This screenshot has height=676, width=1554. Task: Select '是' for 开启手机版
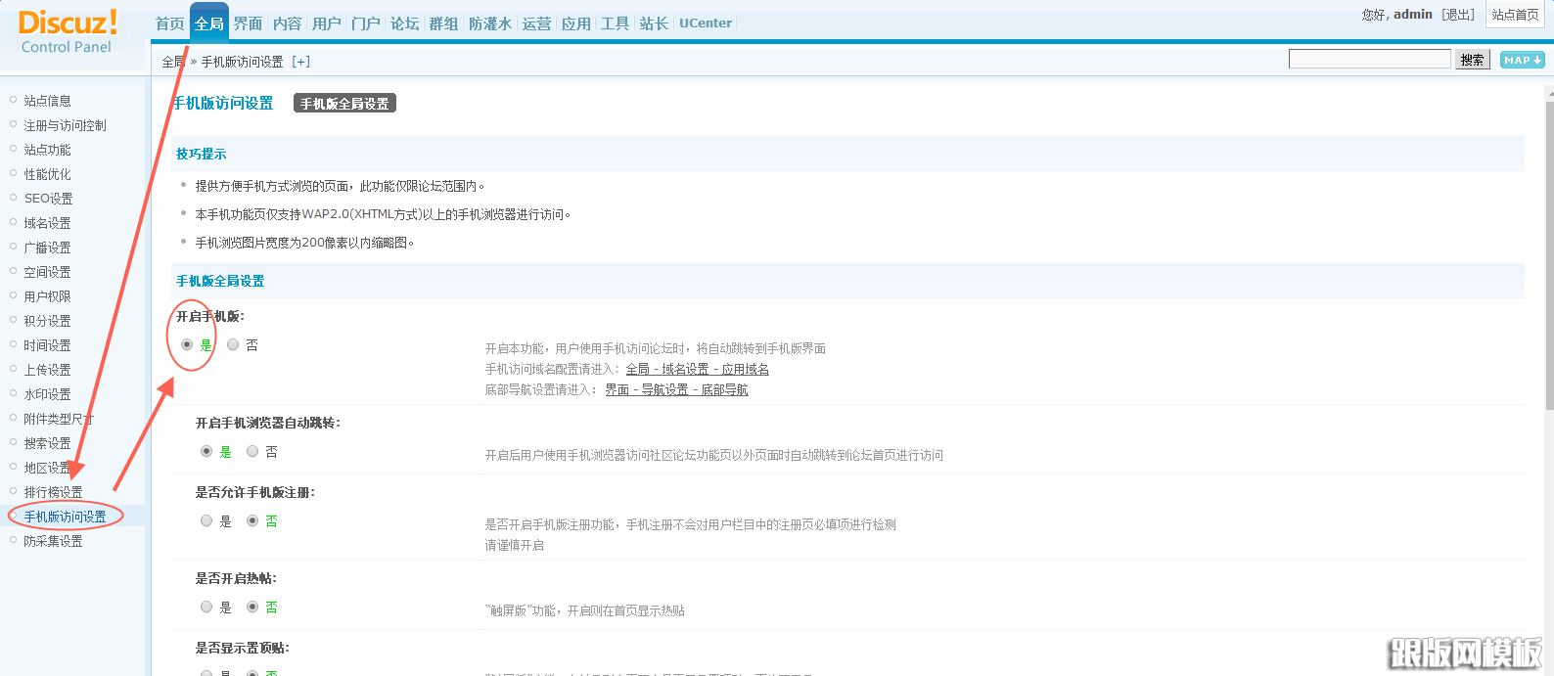tap(187, 344)
